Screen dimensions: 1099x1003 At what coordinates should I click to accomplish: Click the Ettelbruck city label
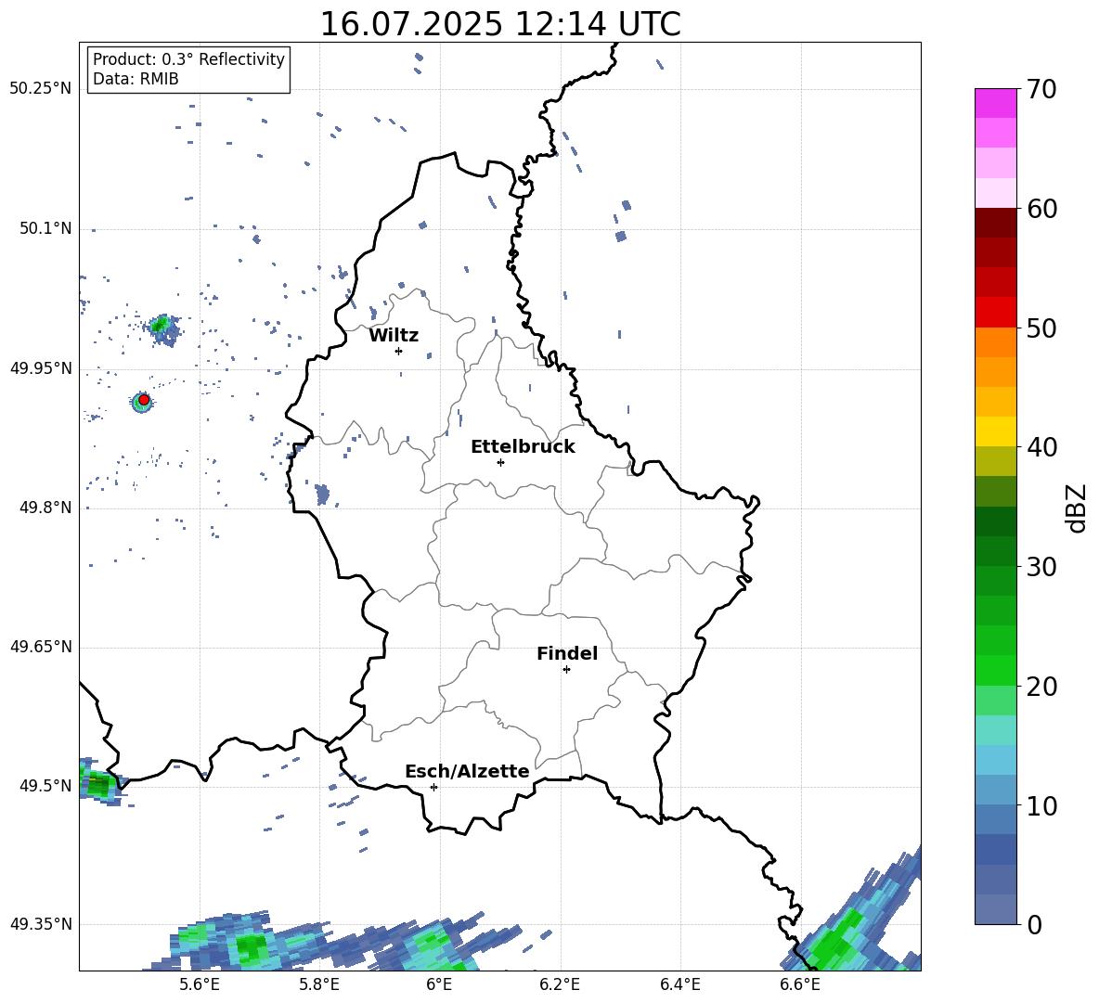pyautogui.click(x=523, y=447)
